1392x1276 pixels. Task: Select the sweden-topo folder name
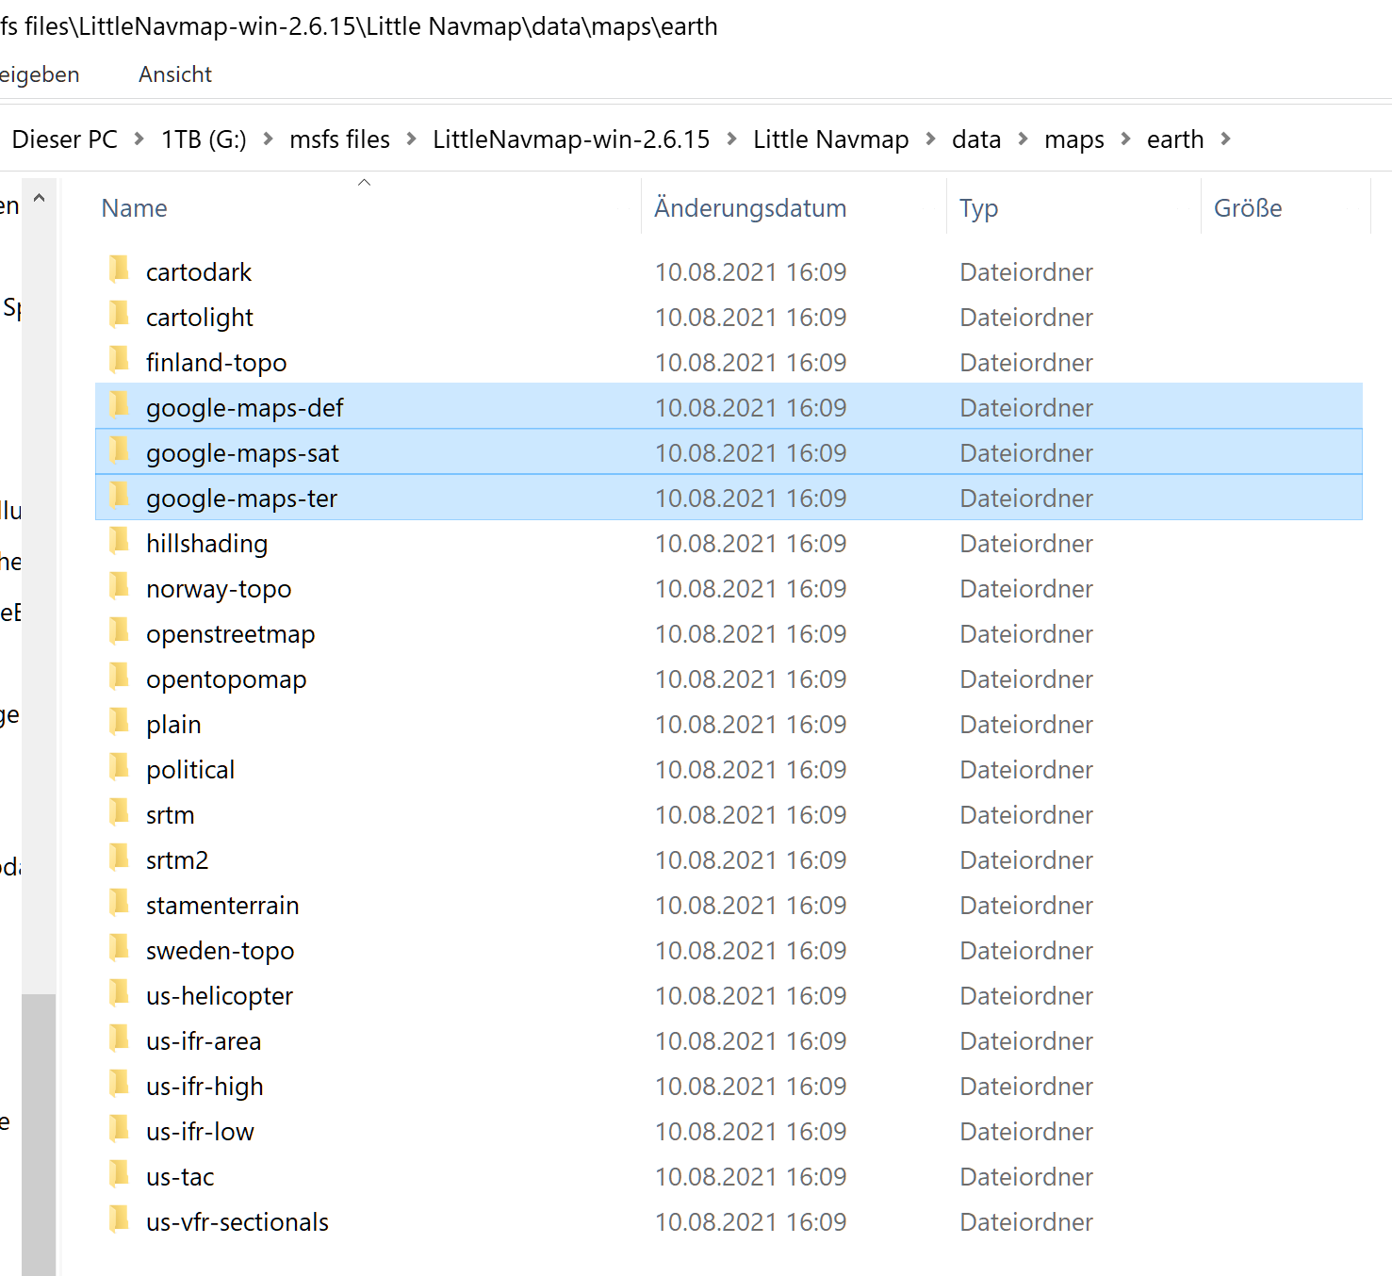(x=220, y=951)
